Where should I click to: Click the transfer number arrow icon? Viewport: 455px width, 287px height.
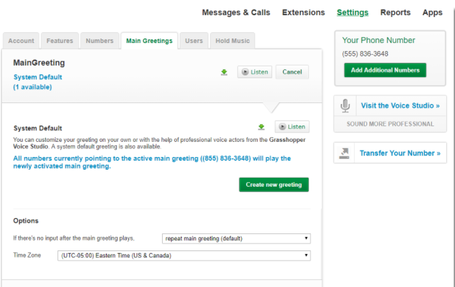click(345, 153)
